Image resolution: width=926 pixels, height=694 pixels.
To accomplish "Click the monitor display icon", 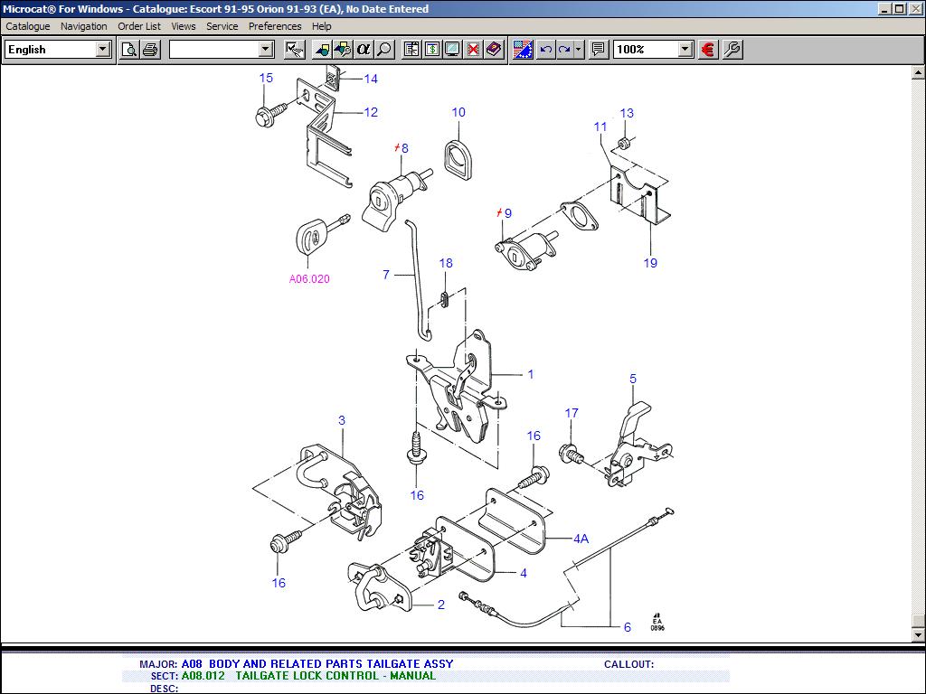I will (x=452, y=49).
